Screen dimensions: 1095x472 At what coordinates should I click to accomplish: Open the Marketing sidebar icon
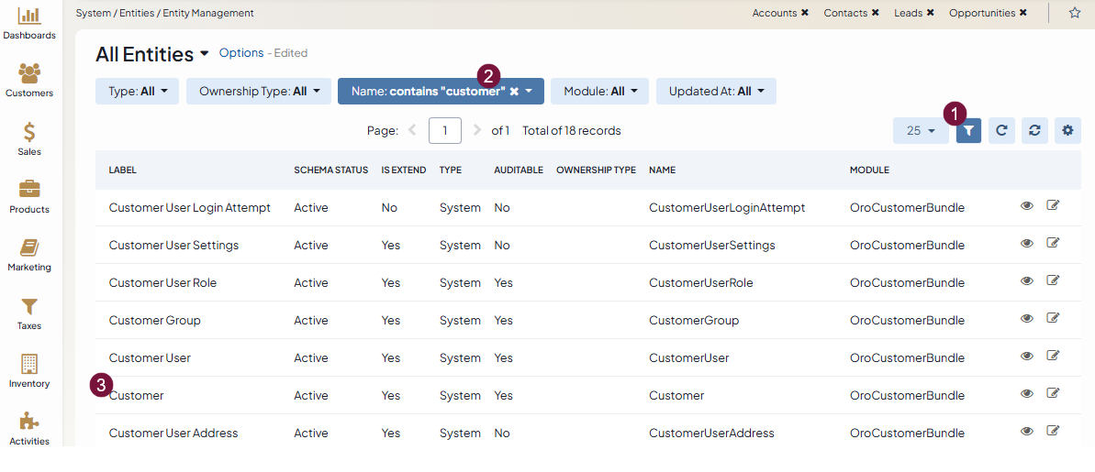(x=29, y=248)
